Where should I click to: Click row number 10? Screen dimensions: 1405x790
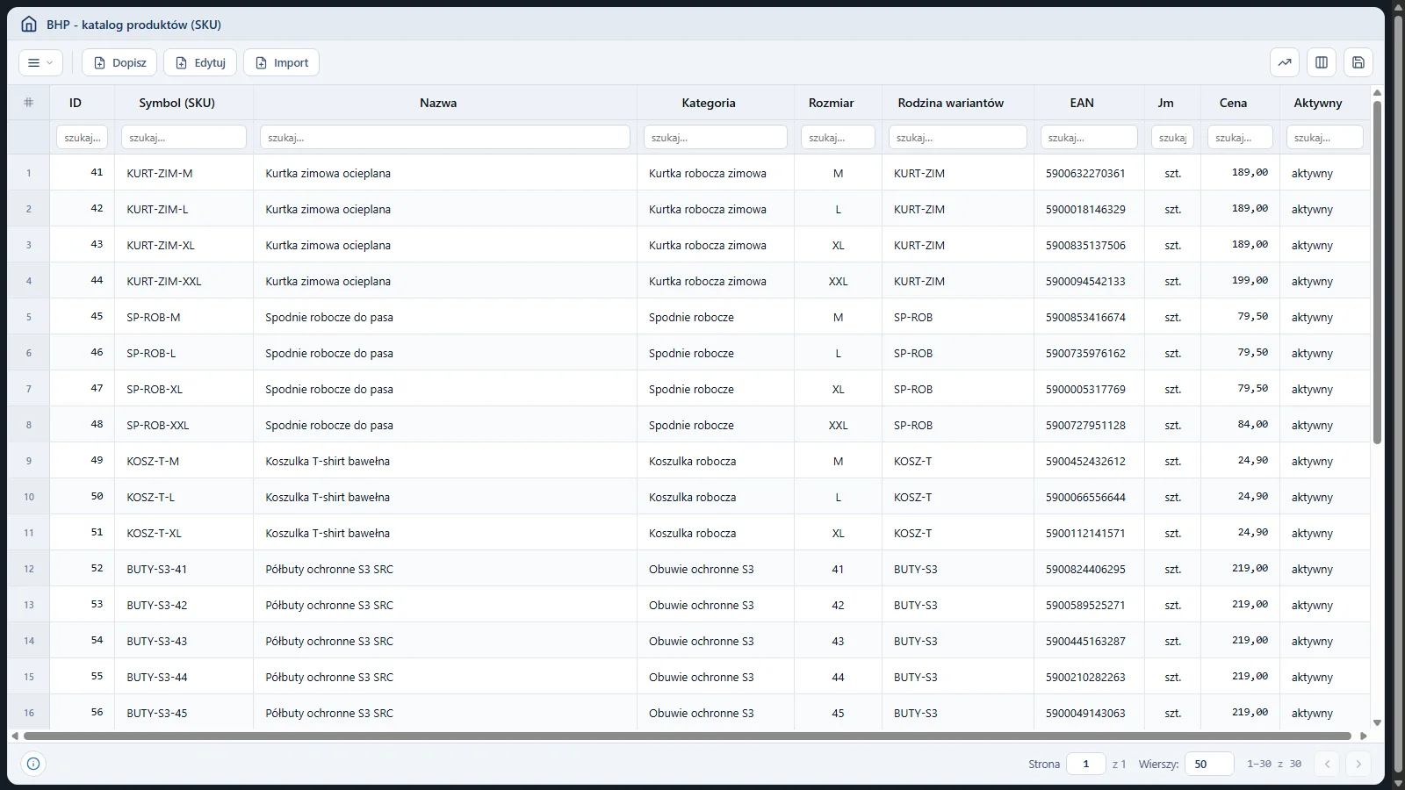(29, 497)
